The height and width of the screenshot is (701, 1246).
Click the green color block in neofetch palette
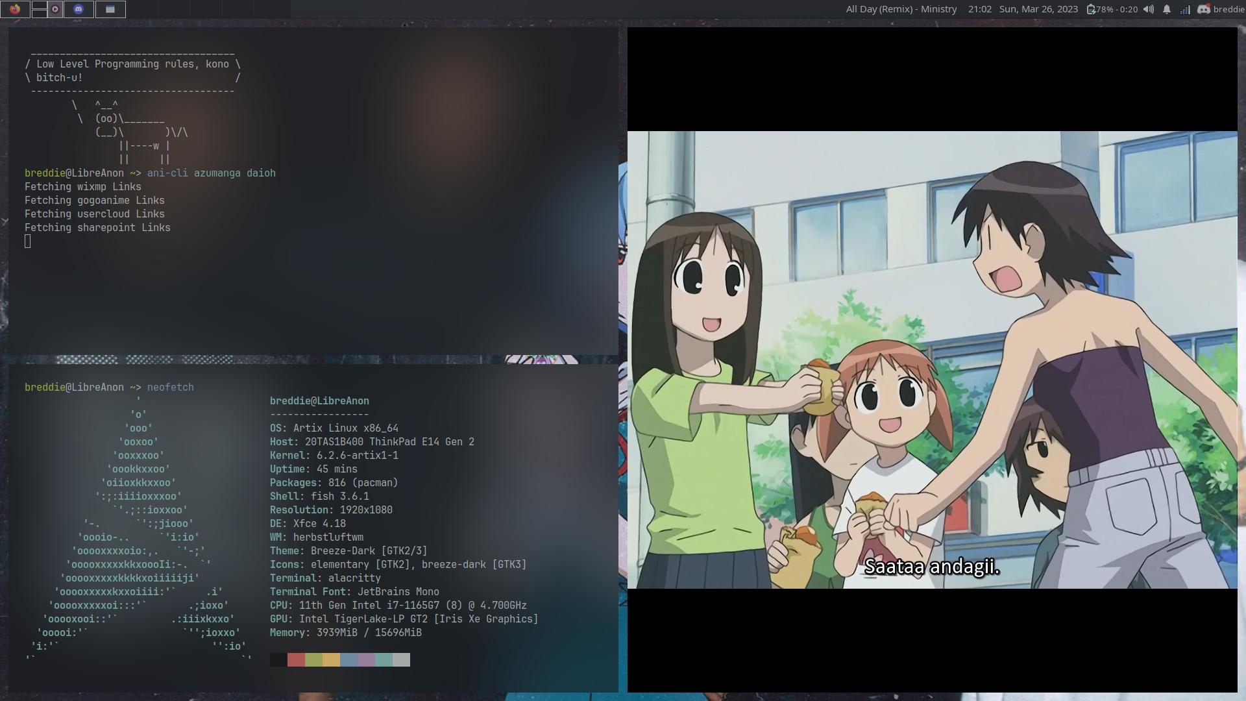click(x=313, y=660)
